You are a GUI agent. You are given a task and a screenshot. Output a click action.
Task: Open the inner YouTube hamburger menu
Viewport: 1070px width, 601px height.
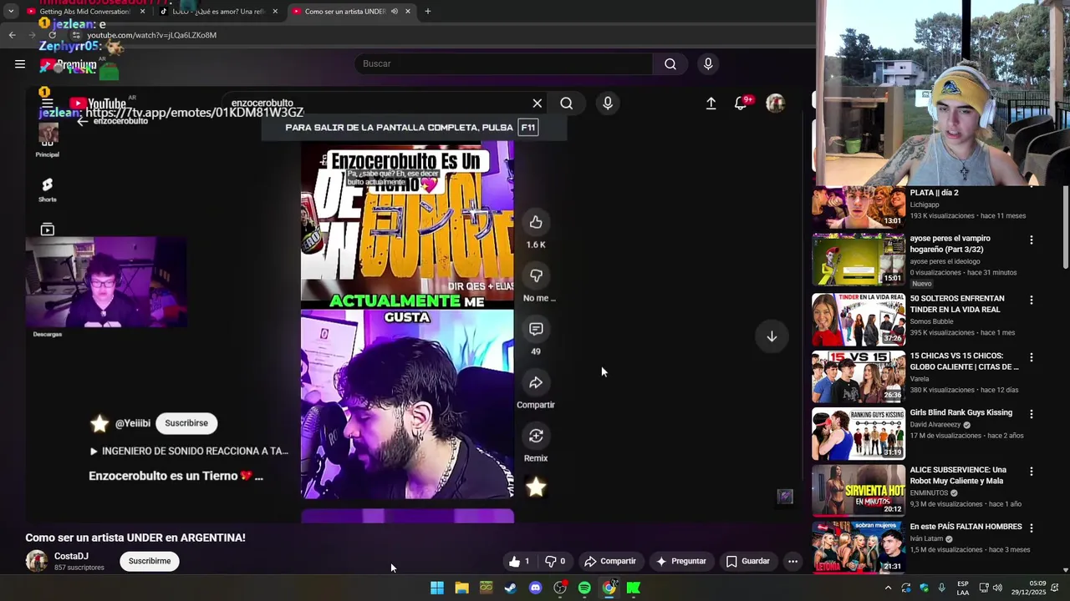click(48, 104)
